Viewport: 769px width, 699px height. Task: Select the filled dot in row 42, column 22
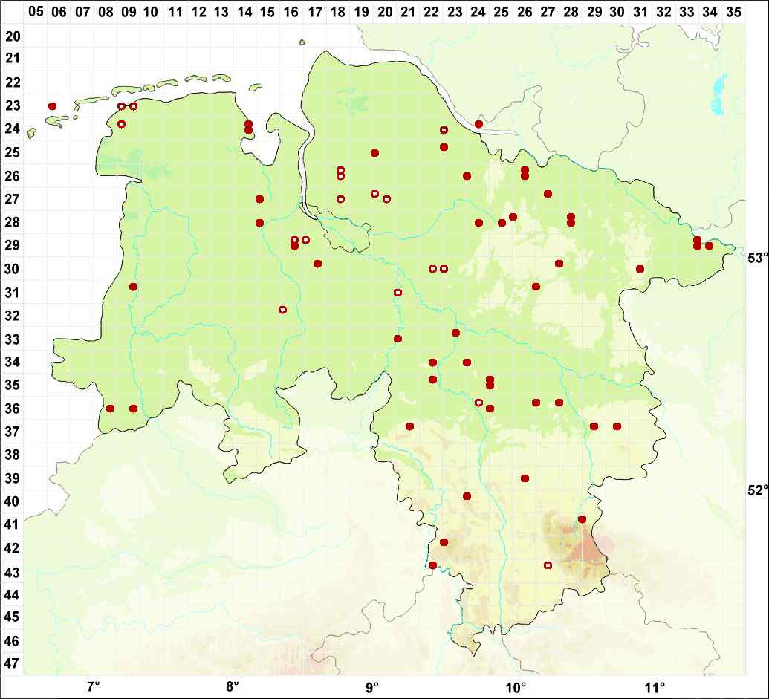pos(444,542)
